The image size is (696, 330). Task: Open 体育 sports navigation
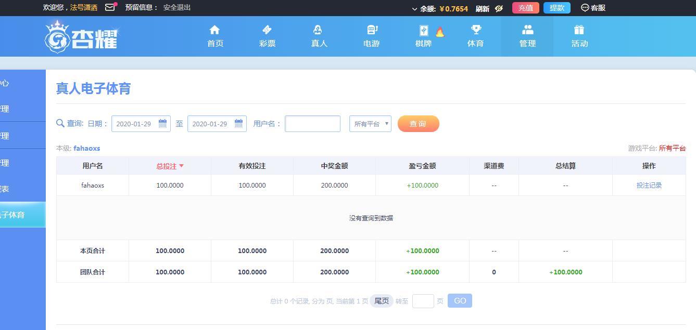tap(475, 36)
